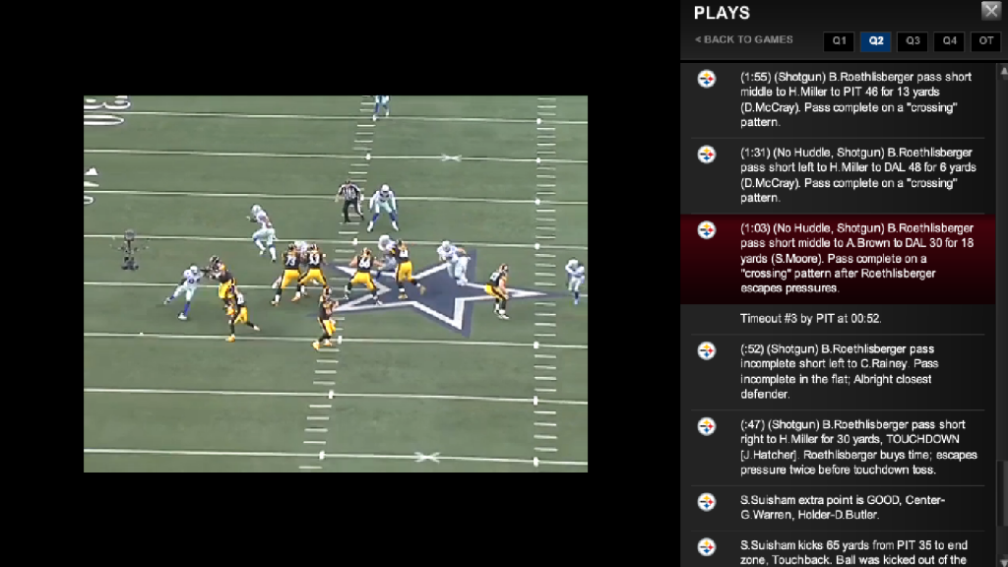This screenshot has width=1008, height=567.
Task: Switch to Q1 quarter tab
Action: coord(839,41)
